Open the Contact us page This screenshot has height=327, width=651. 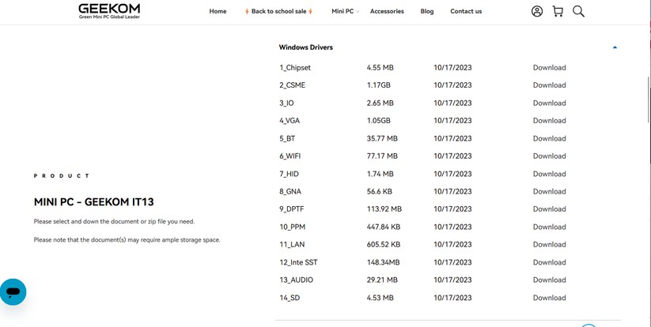pyautogui.click(x=466, y=11)
